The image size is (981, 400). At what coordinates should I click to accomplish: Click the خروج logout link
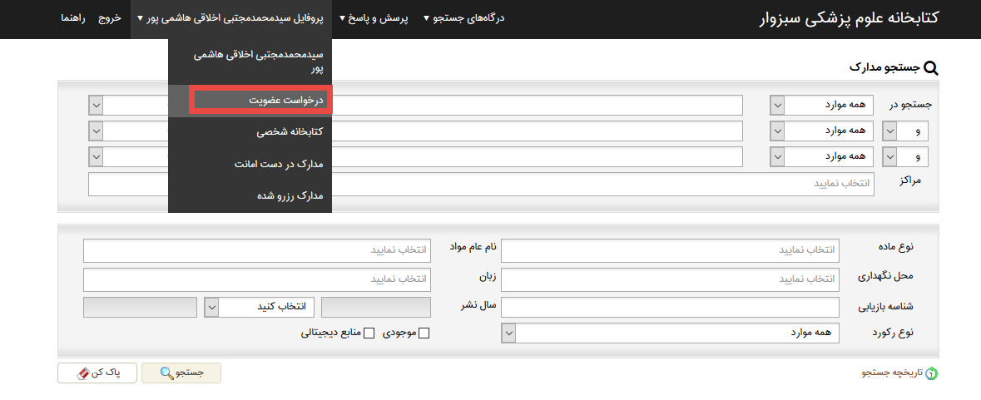[x=109, y=18]
